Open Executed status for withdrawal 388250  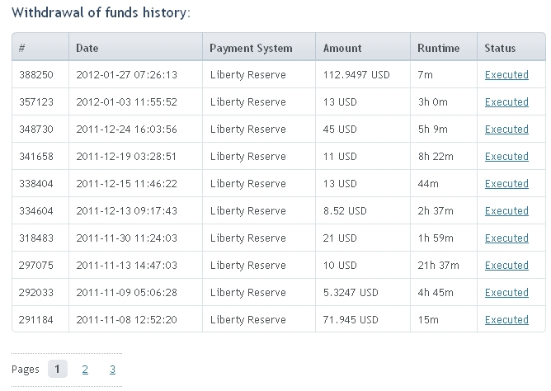(x=506, y=75)
